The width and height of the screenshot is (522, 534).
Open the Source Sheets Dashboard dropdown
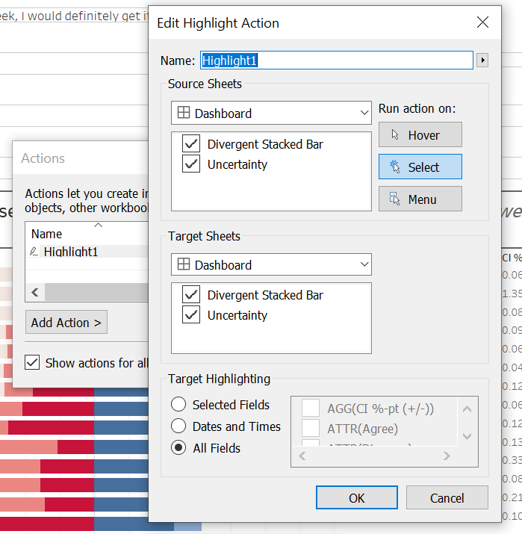point(271,114)
